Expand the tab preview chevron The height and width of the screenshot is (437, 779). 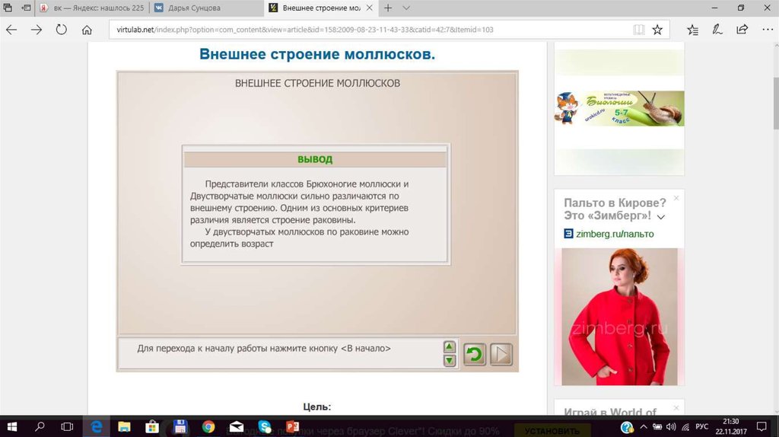pos(406,8)
